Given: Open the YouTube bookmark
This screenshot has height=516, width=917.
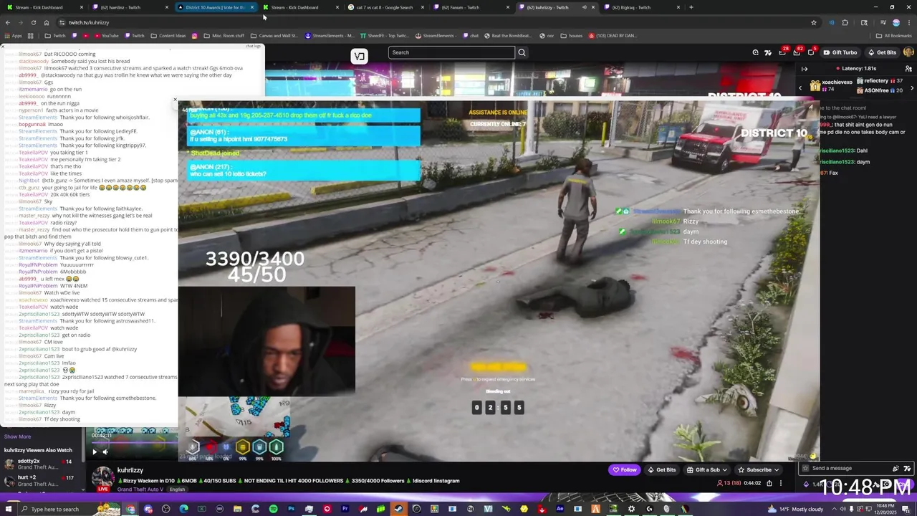Looking at the screenshot, I should click(x=106, y=35).
